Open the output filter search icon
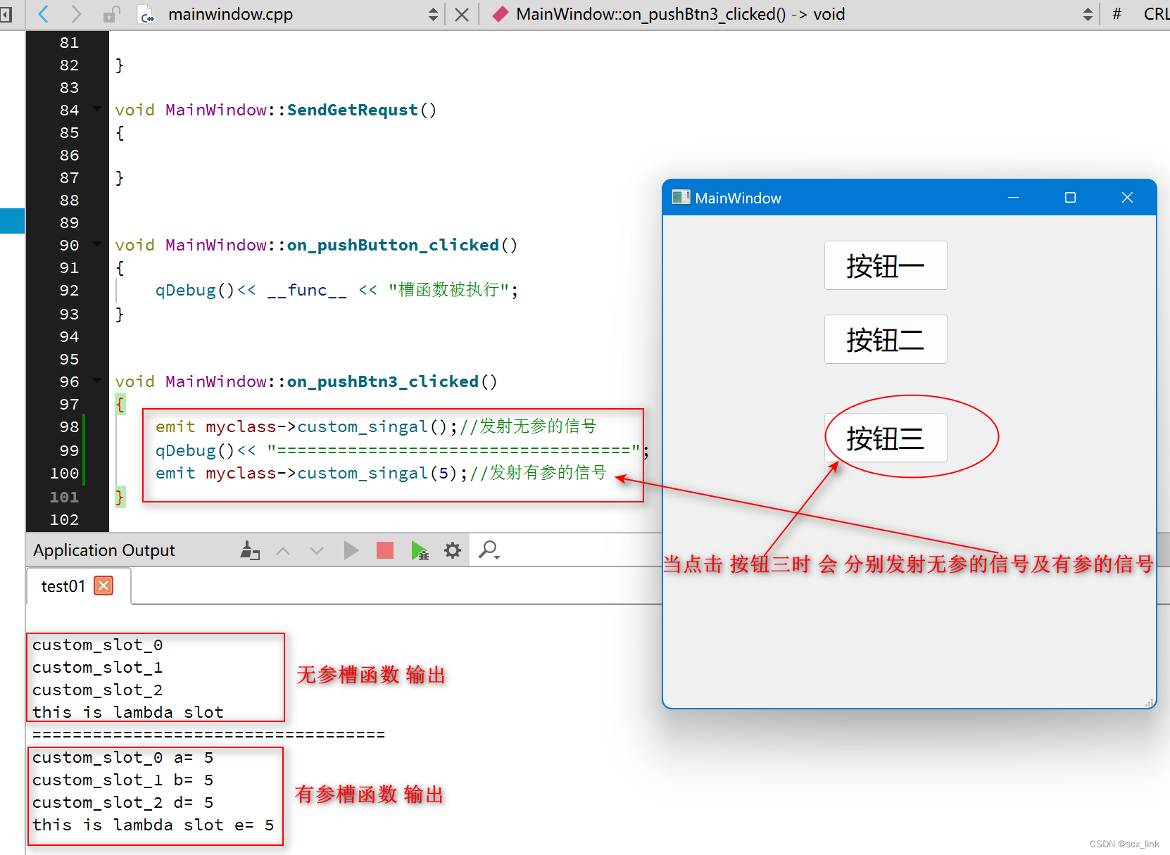This screenshot has height=855, width=1170. [489, 550]
